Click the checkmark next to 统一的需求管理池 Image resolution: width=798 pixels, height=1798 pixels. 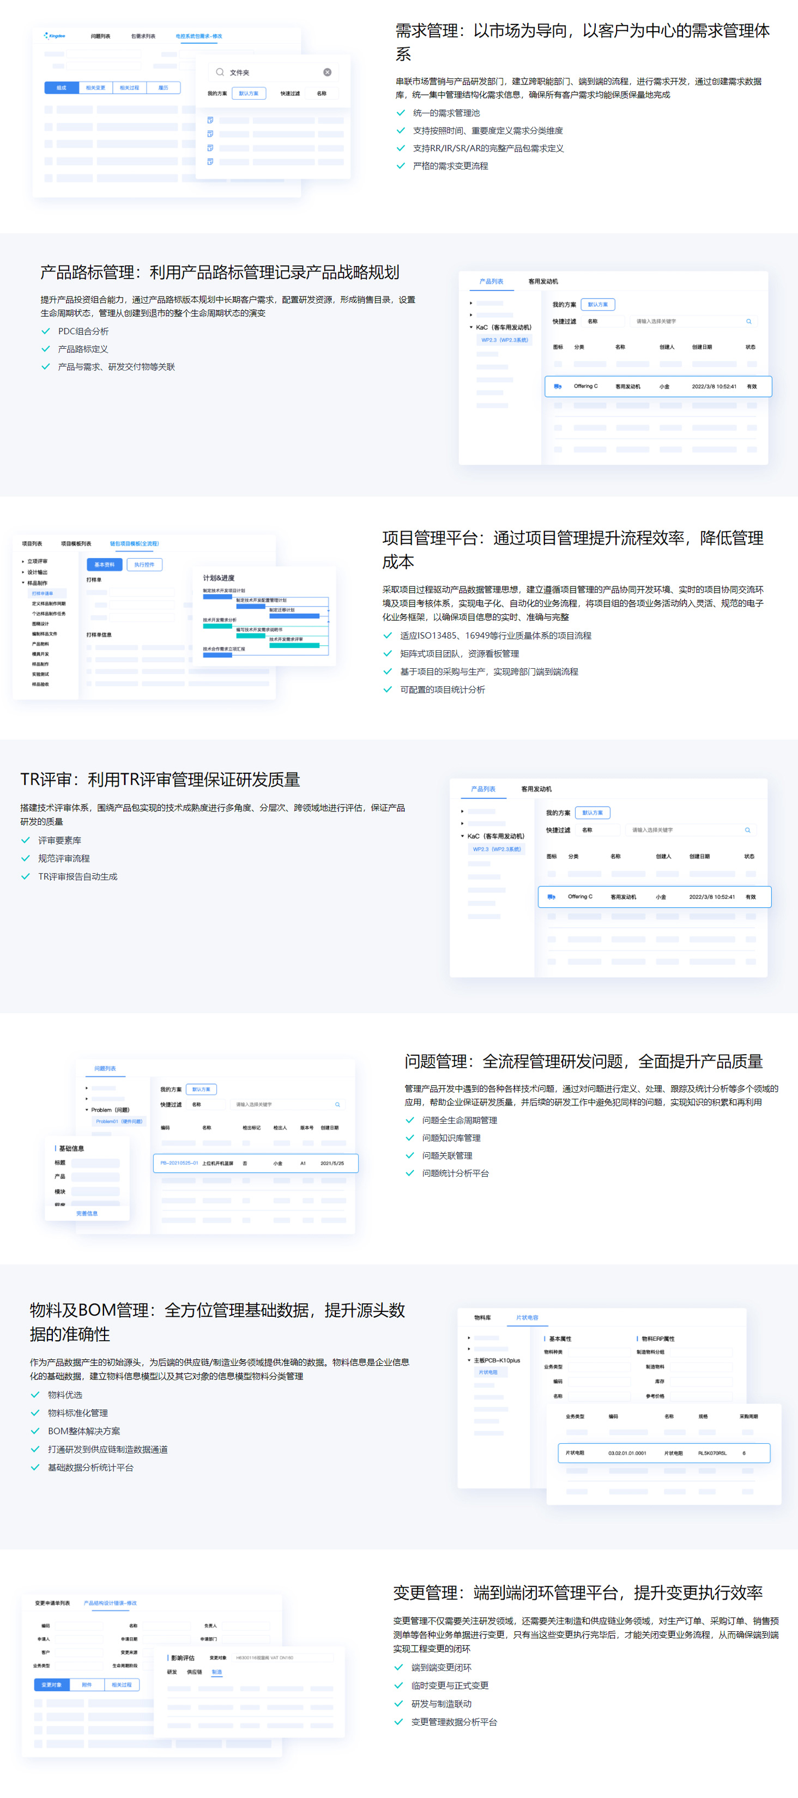[401, 112]
